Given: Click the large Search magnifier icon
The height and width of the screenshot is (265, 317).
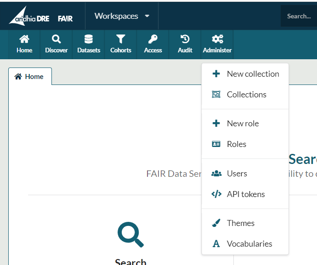Looking at the screenshot, I should [130, 235].
